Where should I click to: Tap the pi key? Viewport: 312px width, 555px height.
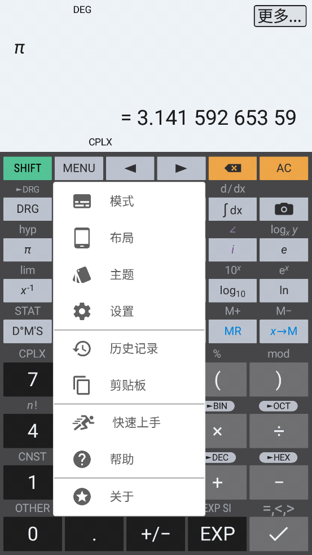tap(28, 250)
